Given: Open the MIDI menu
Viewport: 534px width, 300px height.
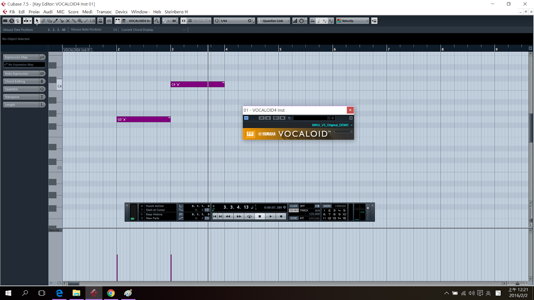Looking at the screenshot, I should click(x=60, y=12).
